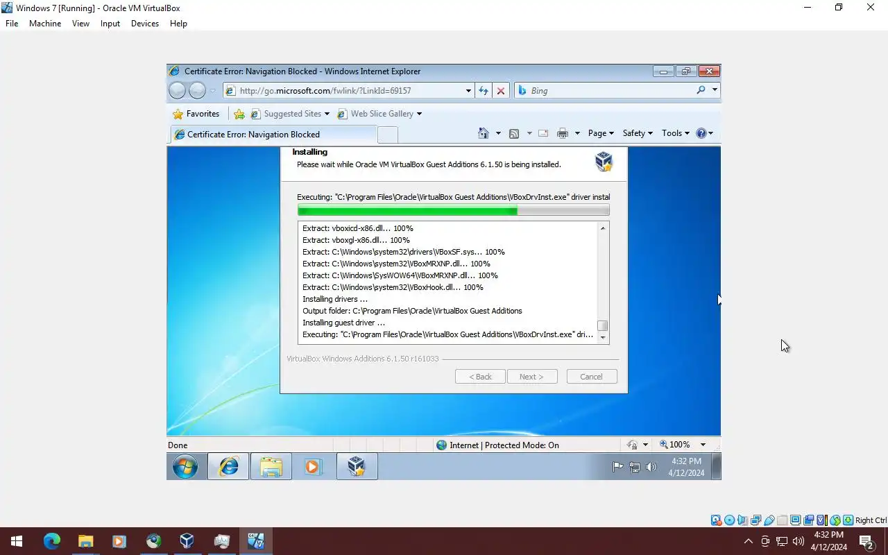The width and height of the screenshot is (888, 555).
Task: Click the optical disc status icon
Action: (x=729, y=520)
